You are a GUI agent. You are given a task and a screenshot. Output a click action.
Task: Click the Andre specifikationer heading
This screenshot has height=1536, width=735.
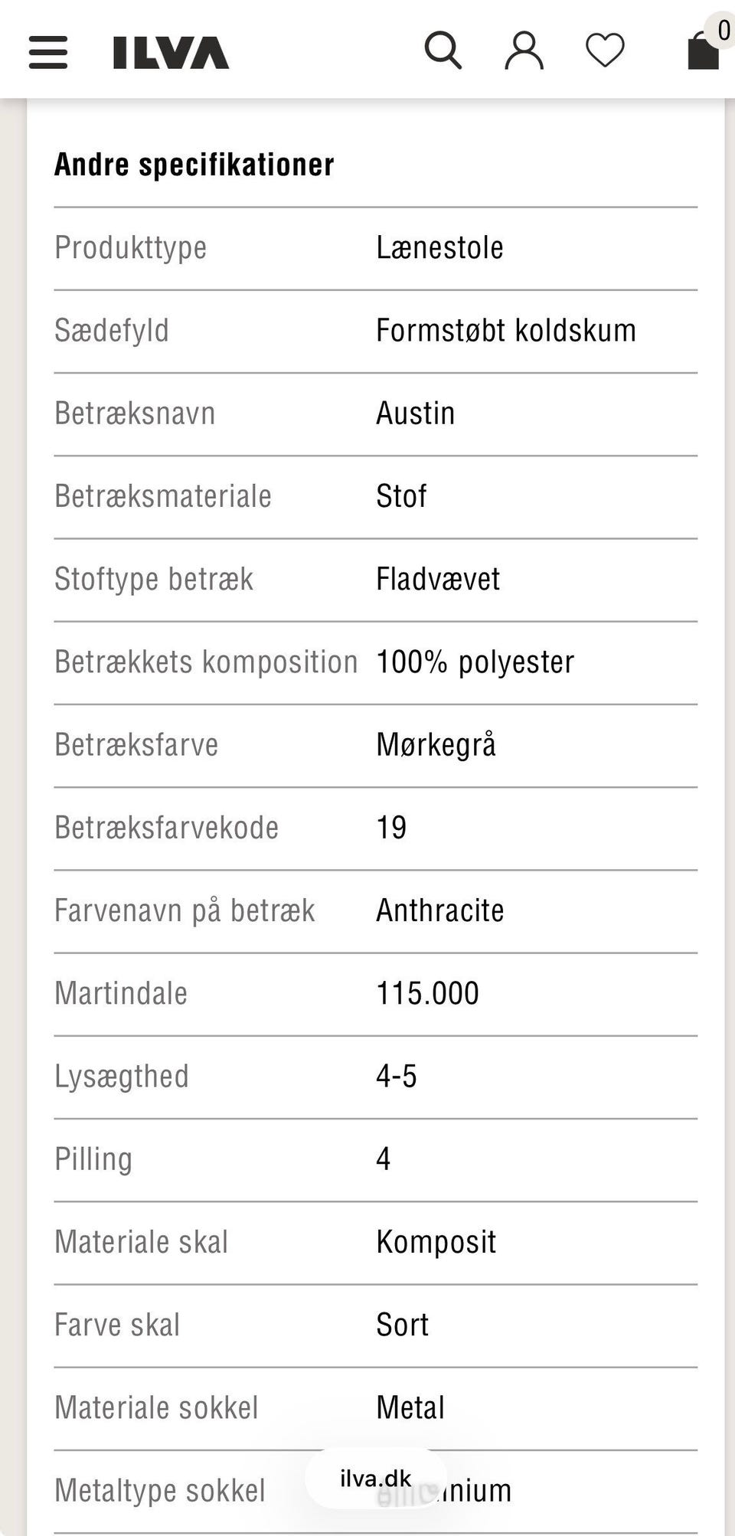(x=194, y=165)
